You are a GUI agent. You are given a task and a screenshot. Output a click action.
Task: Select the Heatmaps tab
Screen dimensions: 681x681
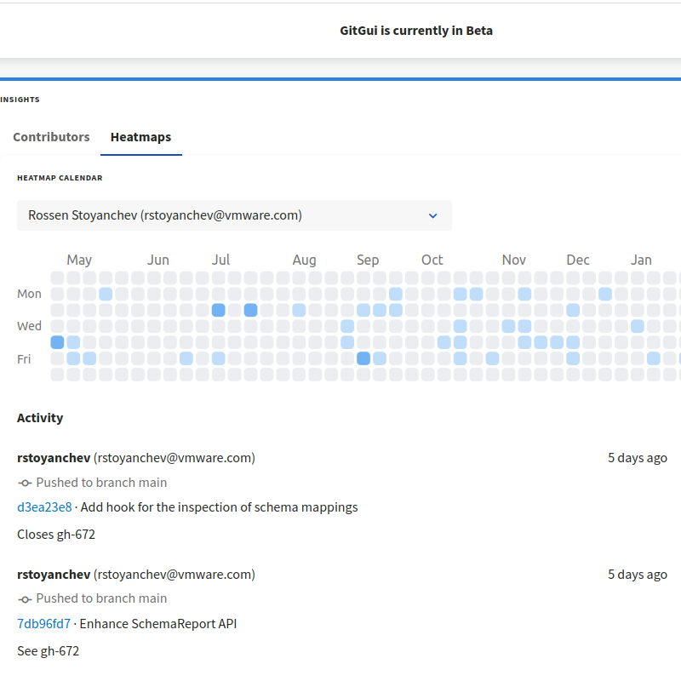pos(140,137)
